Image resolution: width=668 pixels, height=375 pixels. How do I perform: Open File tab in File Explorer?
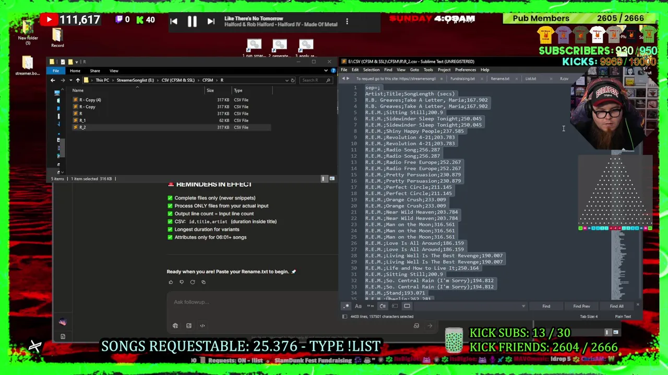56,71
